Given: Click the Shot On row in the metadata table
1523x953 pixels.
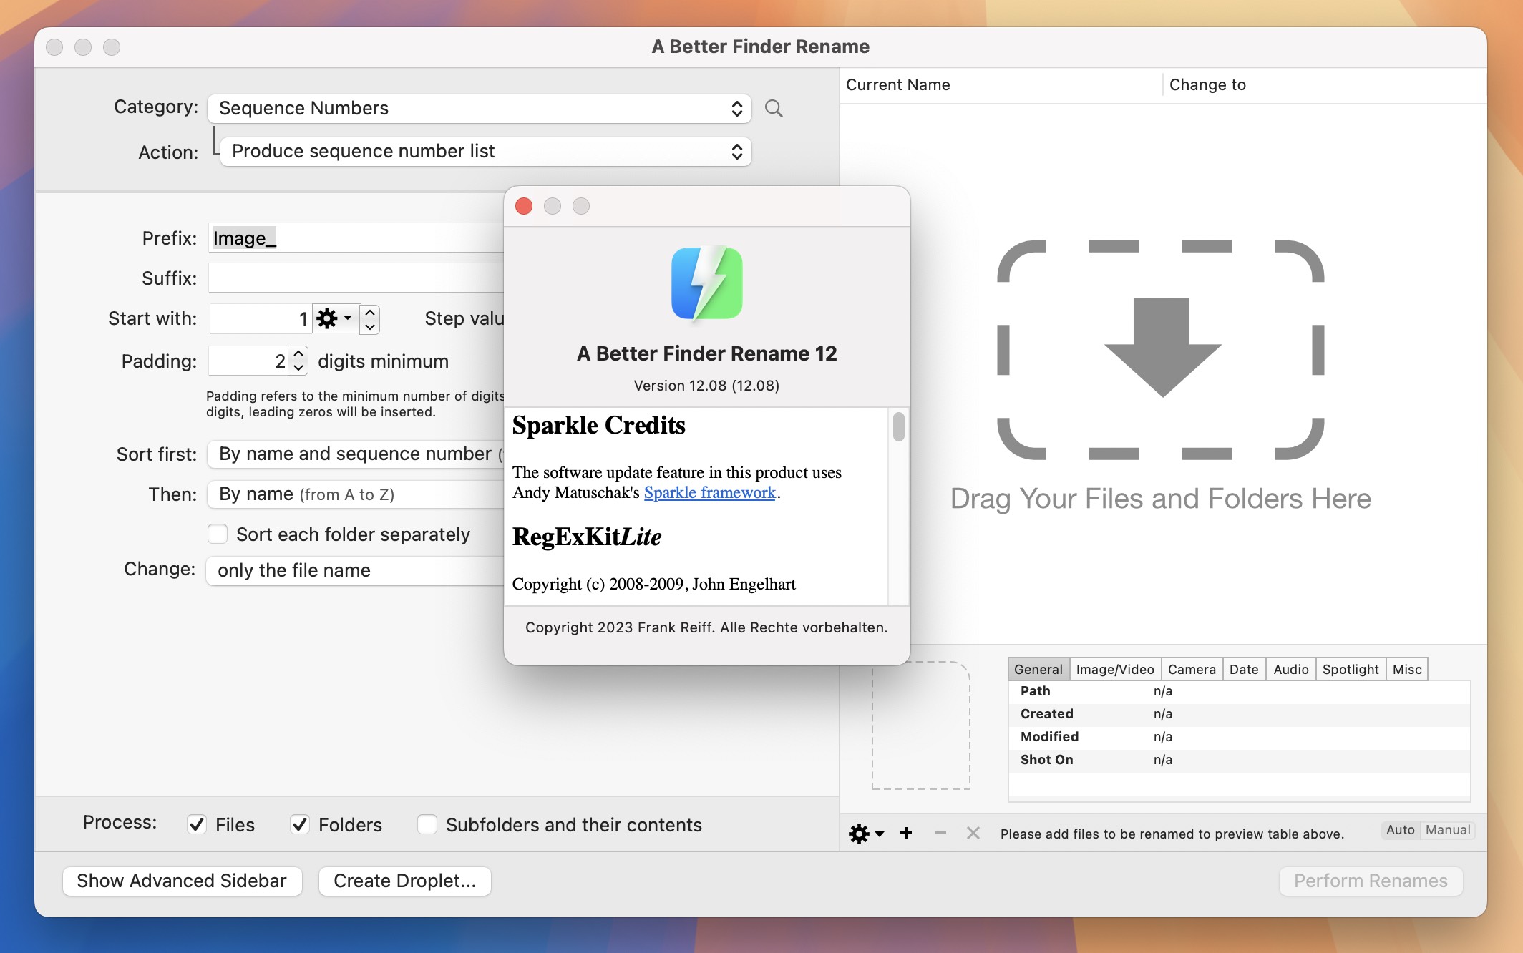Looking at the screenshot, I should 1239,760.
